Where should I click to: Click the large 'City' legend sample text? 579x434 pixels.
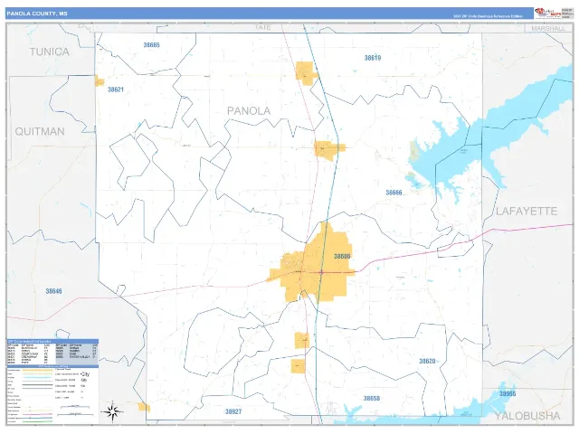click(x=85, y=373)
